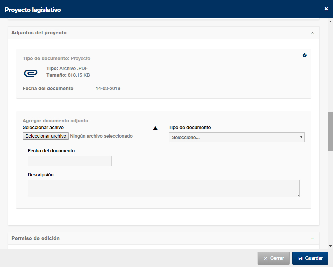Click Ningún archivo seleccionado text
Viewport: 333px width, 267px height.
(x=101, y=136)
